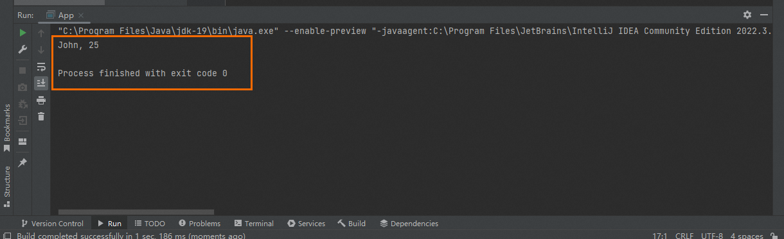The width and height of the screenshot is (784, 239).
Task: Click the restore layout icon
Action: coord(22,142)
